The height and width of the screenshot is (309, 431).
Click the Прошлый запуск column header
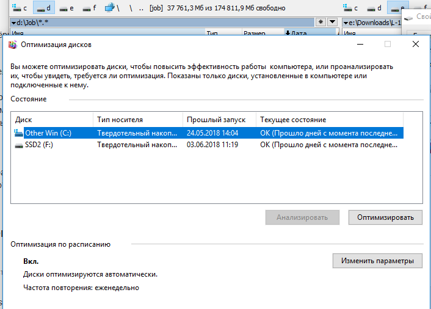(x=219, y=120)
